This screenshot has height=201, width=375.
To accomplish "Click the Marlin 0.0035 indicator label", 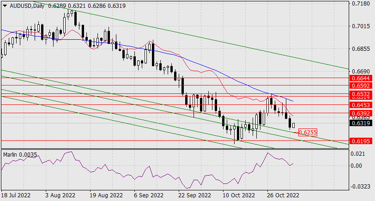I will [x=19, y=155].
